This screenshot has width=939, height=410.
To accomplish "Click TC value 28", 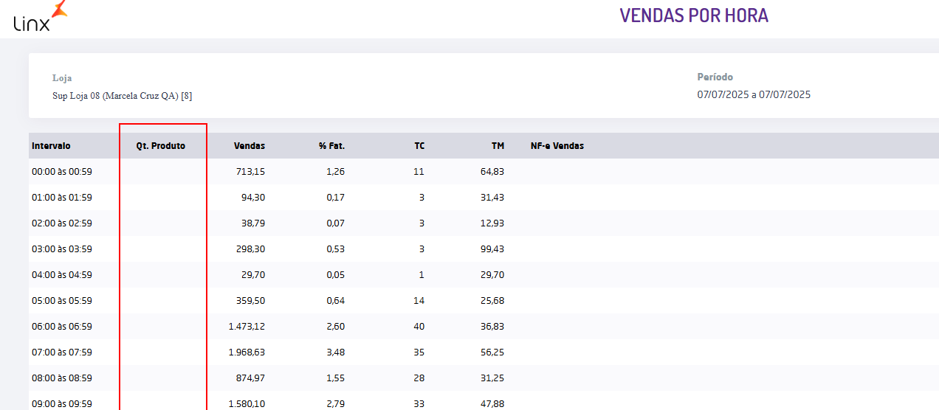I will (x=419, y=378).
